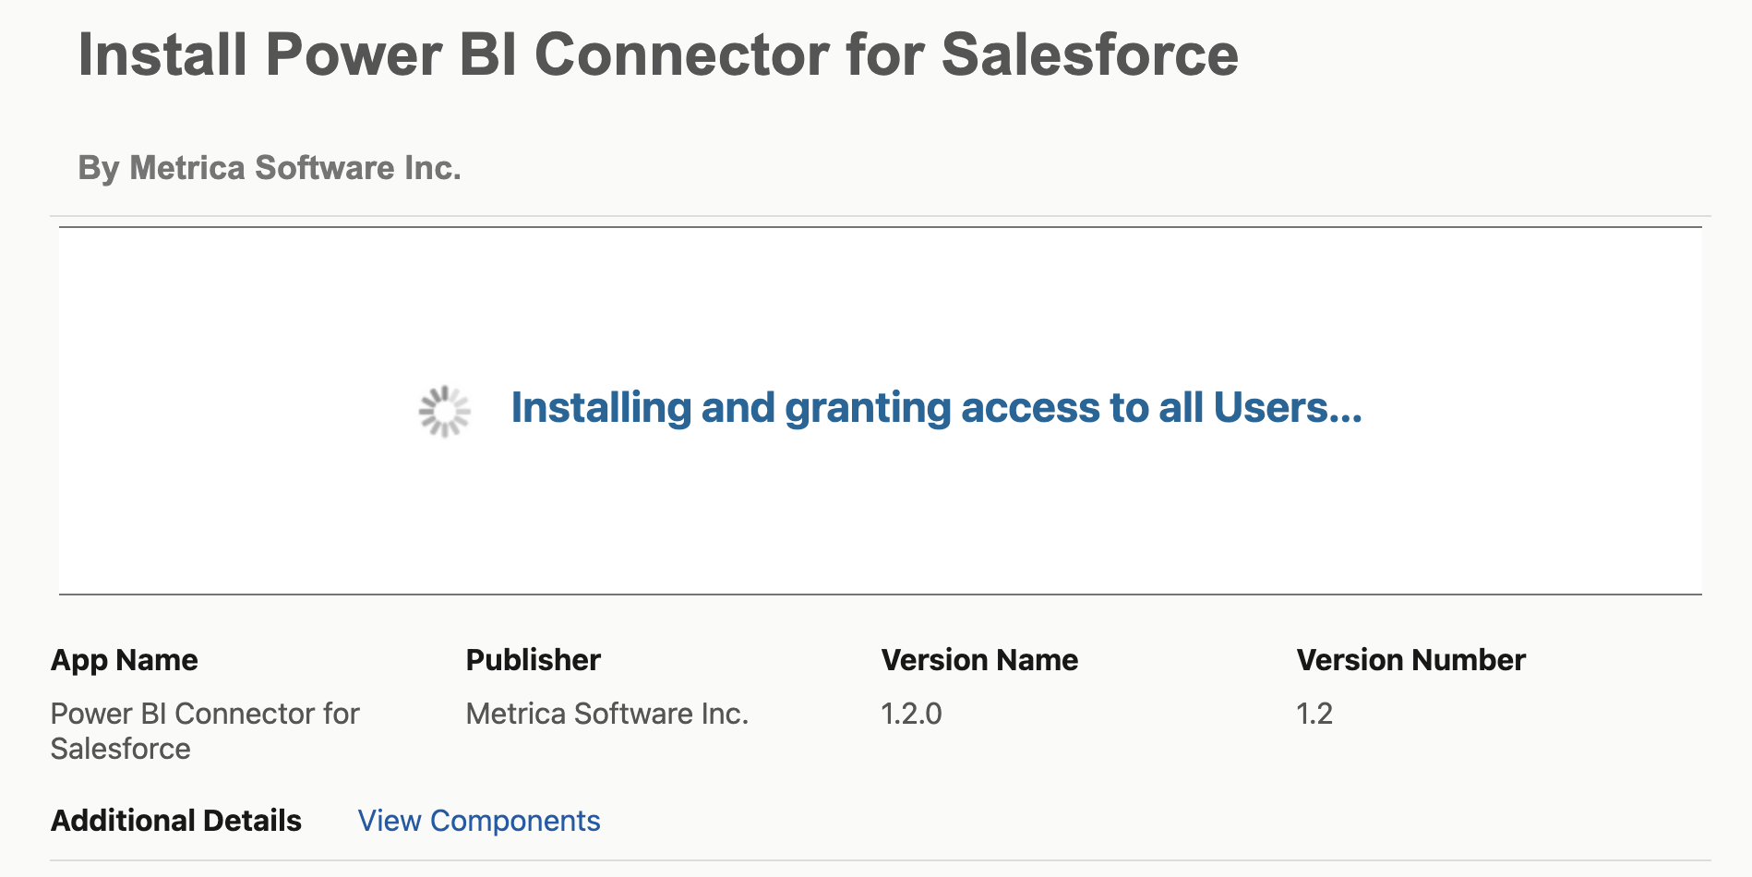This screenshot has height=877, width=1752.
Task: Select 'Metrica Software Inc.' publisher value
Action: 607,714
